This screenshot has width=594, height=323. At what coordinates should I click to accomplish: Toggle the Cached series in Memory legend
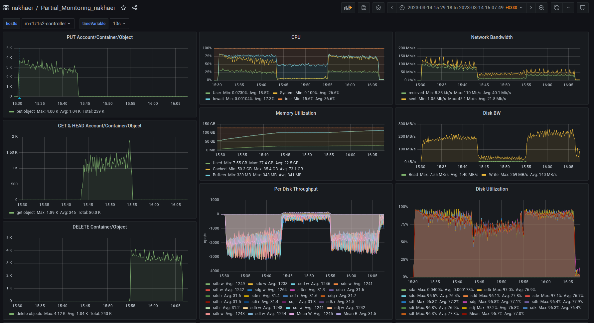(220, 169)
